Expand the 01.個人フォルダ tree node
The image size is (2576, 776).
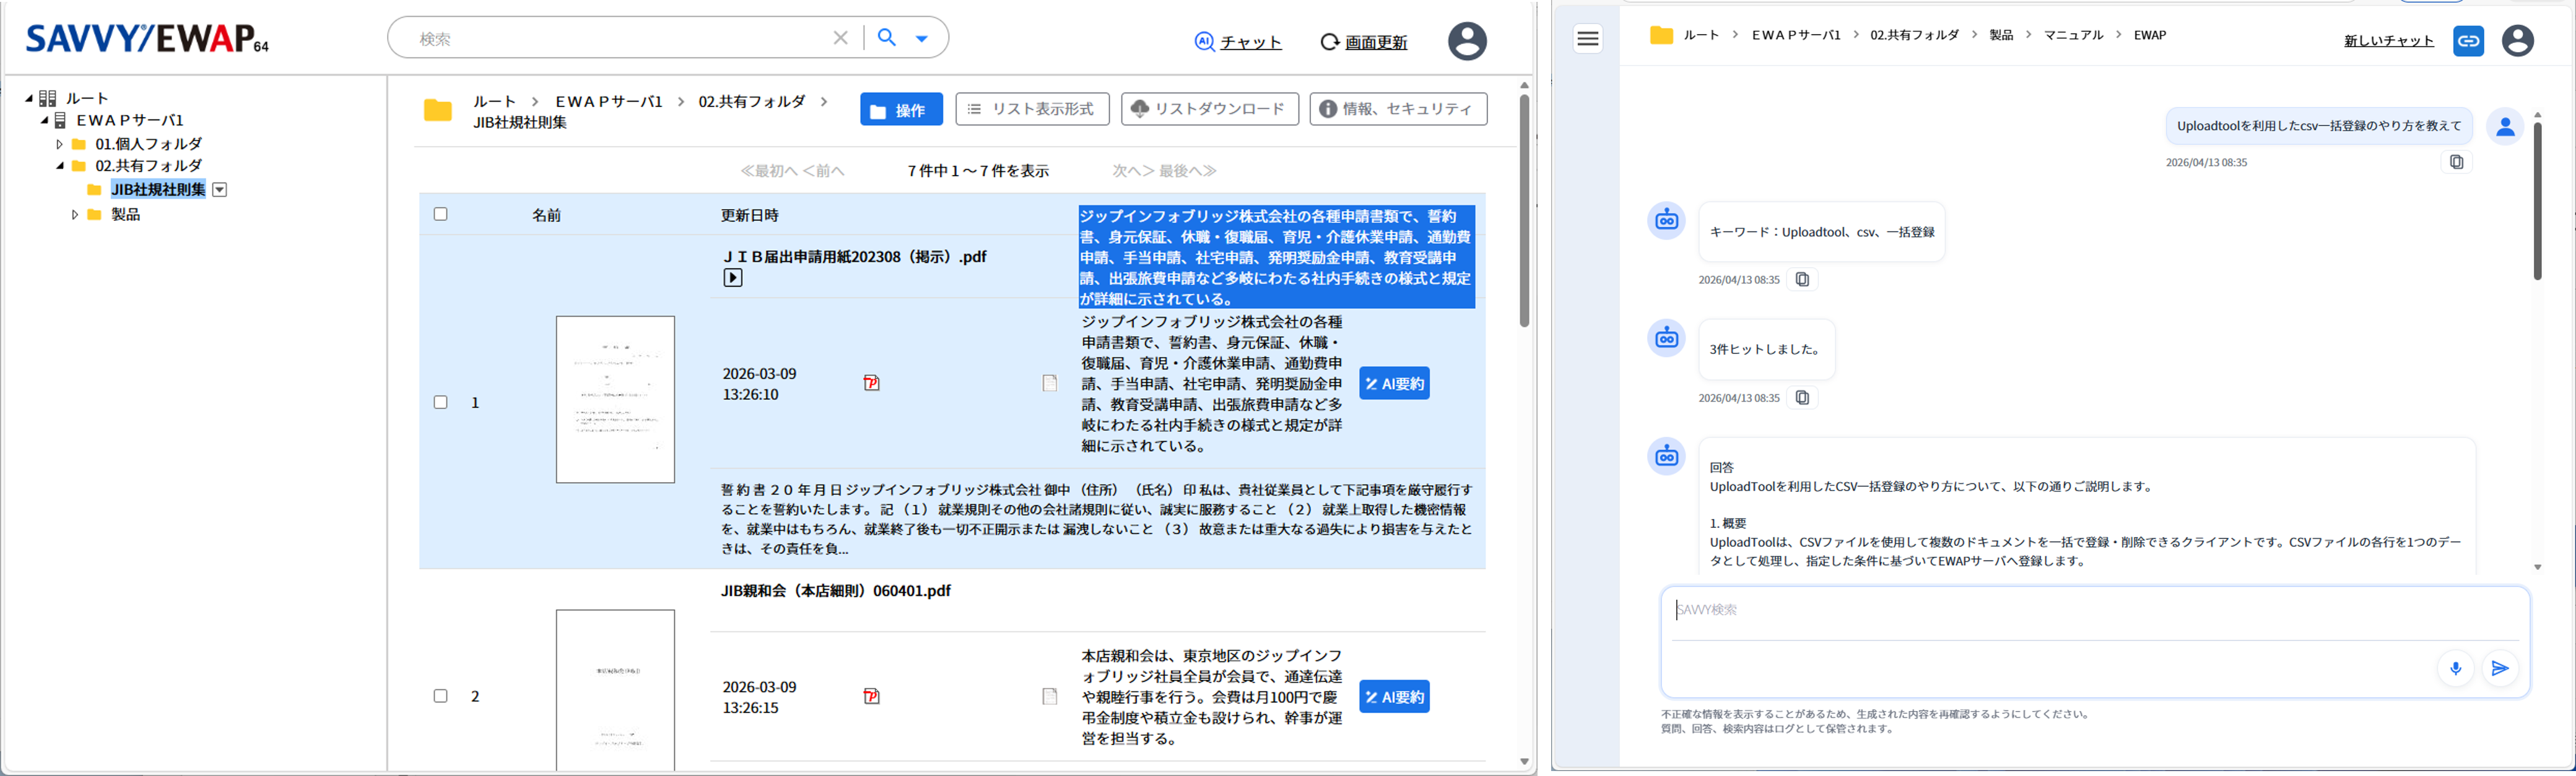click(60, 145)
